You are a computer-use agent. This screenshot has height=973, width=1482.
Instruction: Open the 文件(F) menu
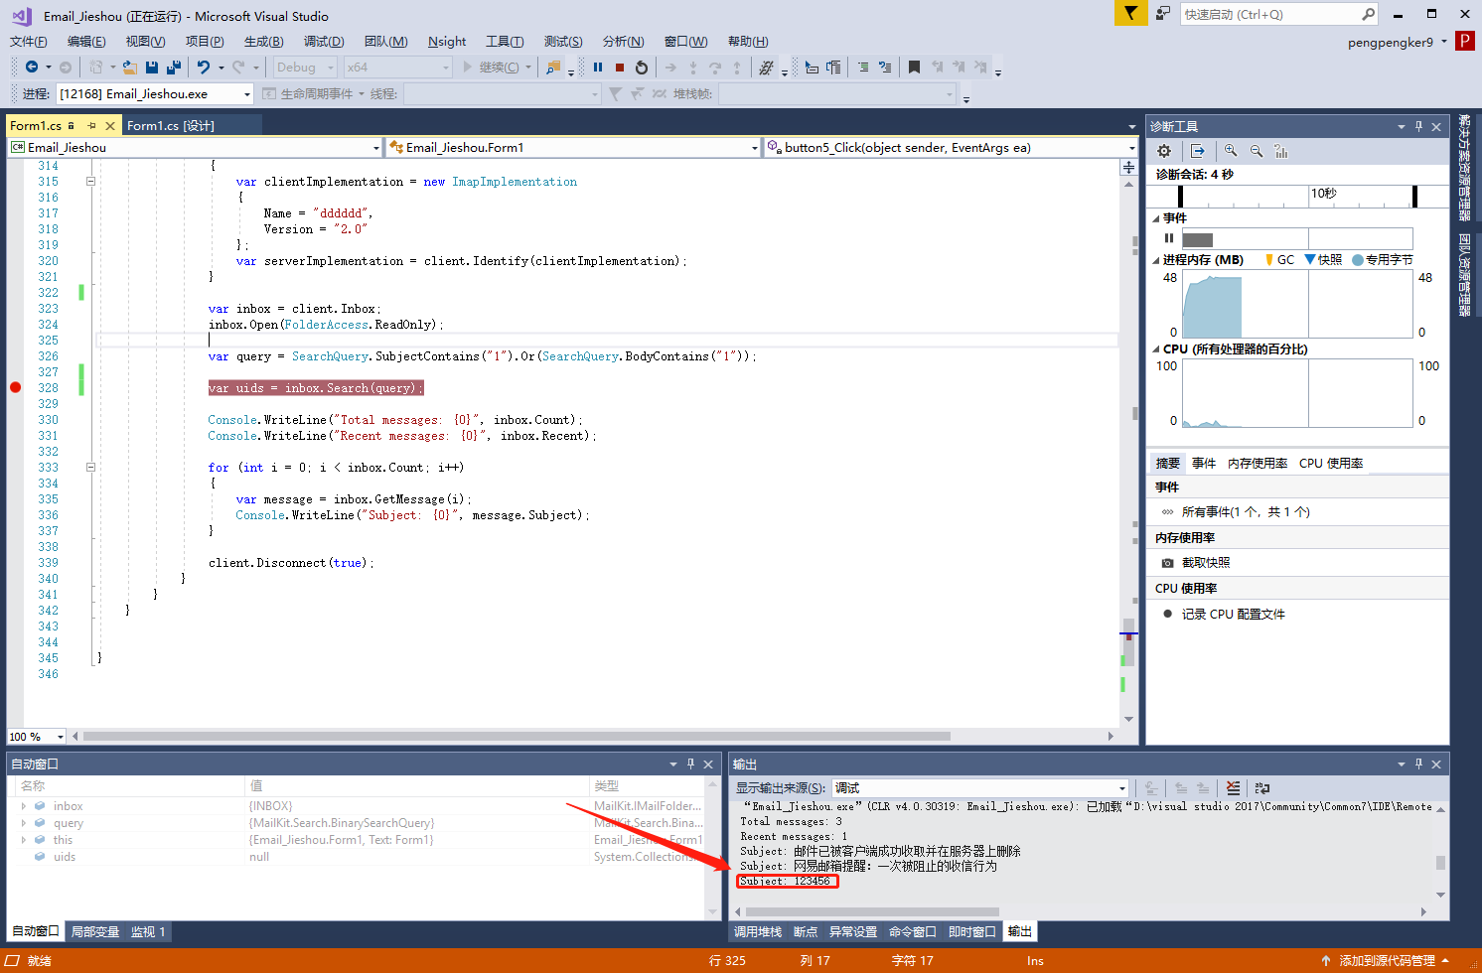[x=29, y=42]
